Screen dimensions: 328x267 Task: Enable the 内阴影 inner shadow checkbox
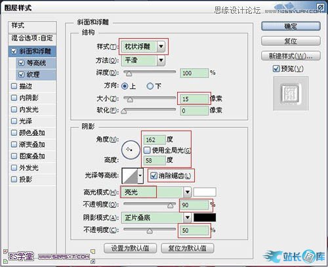[14, 98]
